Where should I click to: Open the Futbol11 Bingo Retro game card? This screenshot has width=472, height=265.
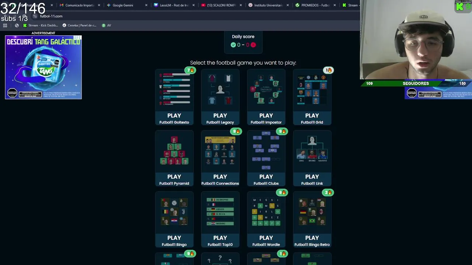pyautogui.click(x=312, y=220)
